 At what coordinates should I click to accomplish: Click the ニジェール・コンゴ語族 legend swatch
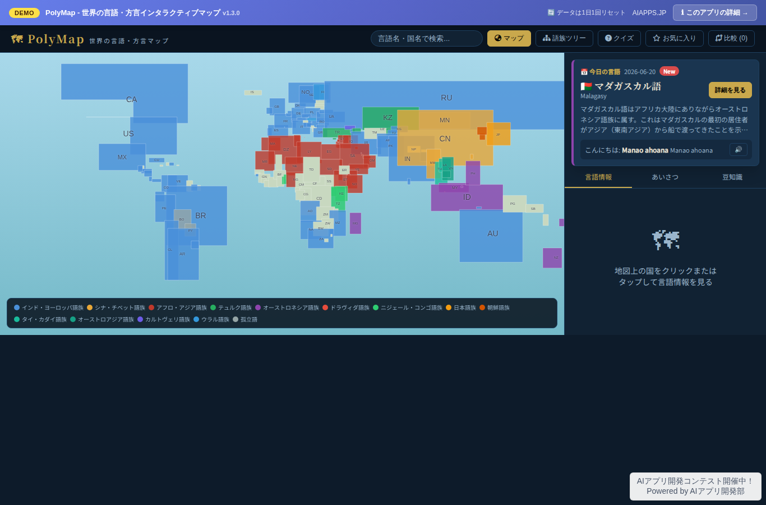tap(376, 307)
